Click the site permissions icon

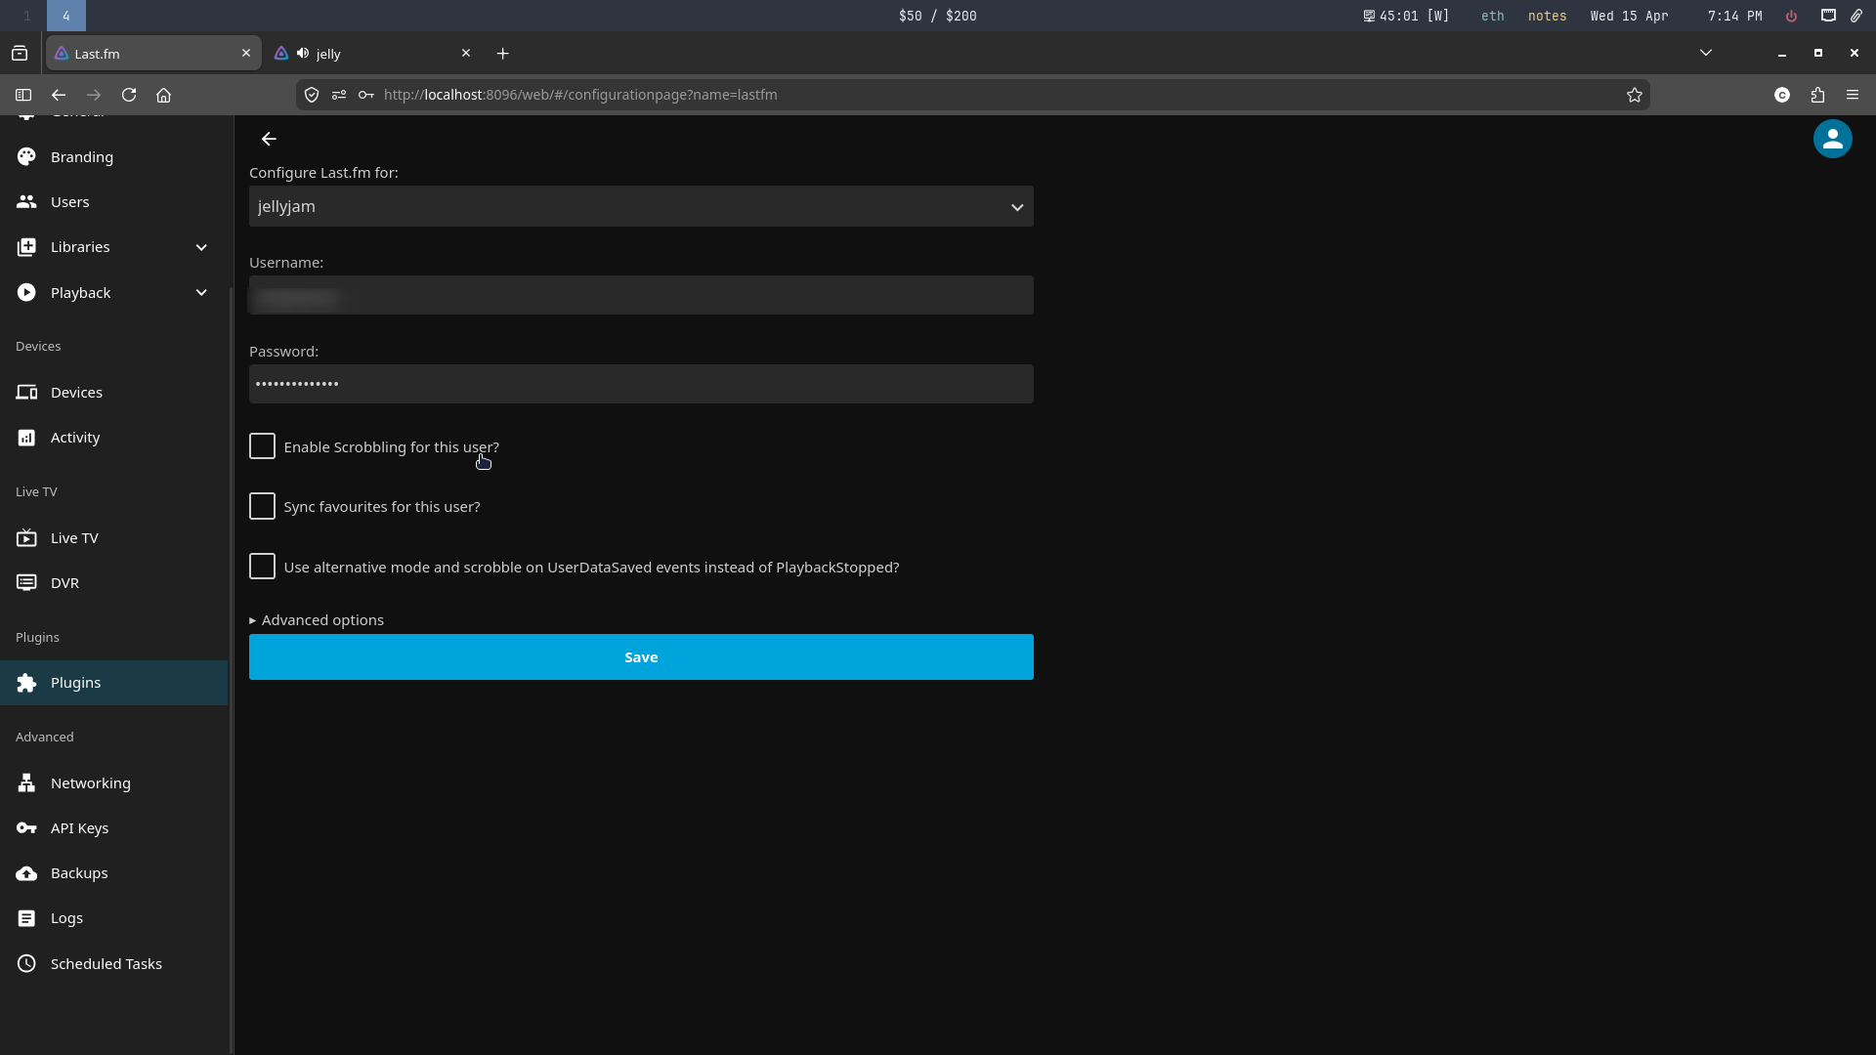pos(339,95)
